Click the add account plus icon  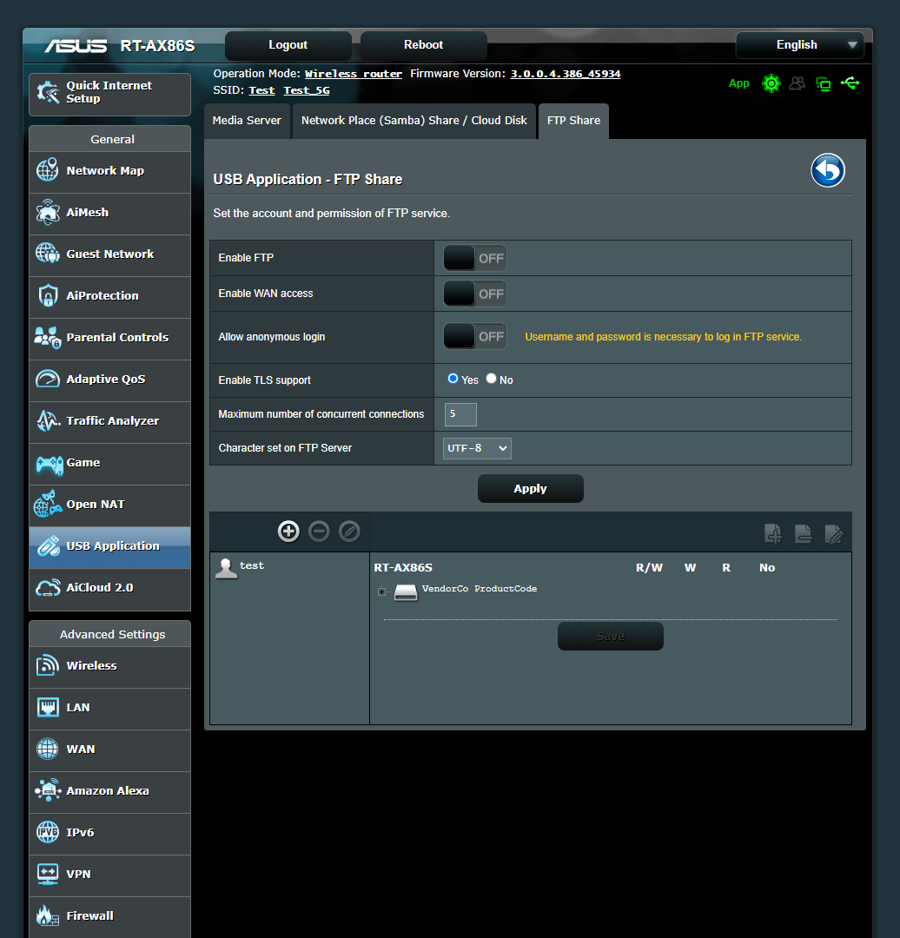click(288, 532)
